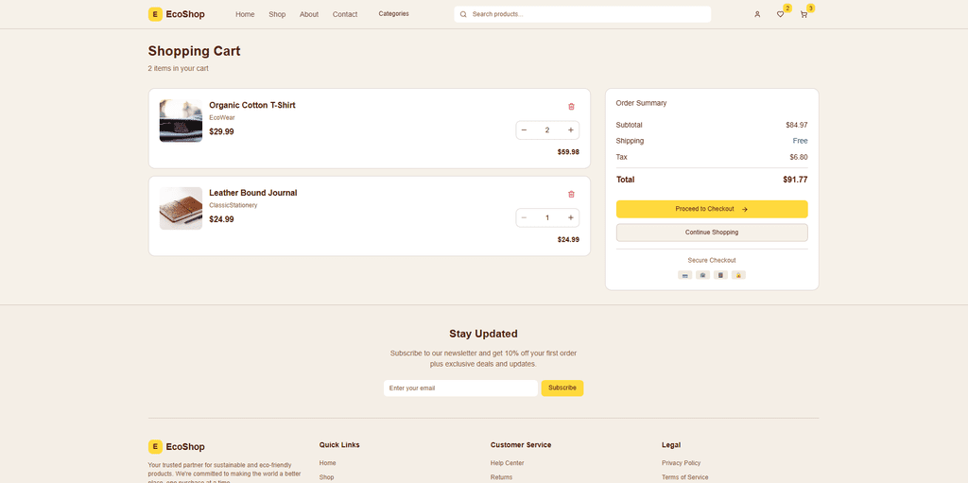
Task: Click the $59.98 line total
Action: coord(568,152)
